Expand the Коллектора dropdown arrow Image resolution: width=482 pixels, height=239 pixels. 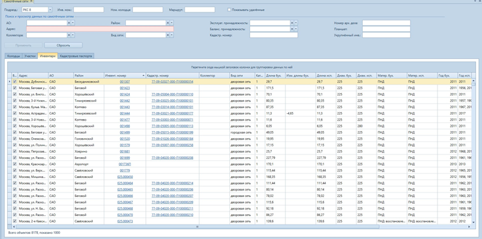tap(73, 35)
